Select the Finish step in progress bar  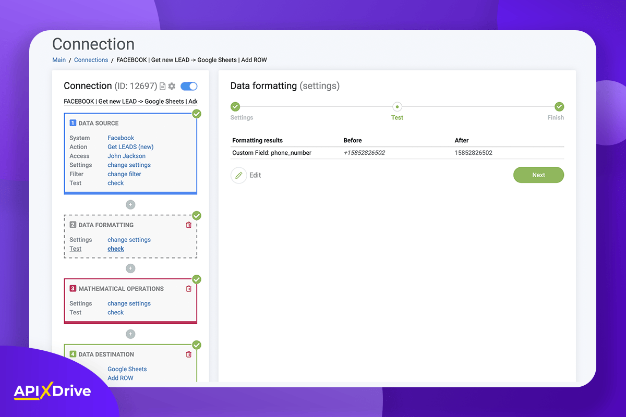point(559,107)
